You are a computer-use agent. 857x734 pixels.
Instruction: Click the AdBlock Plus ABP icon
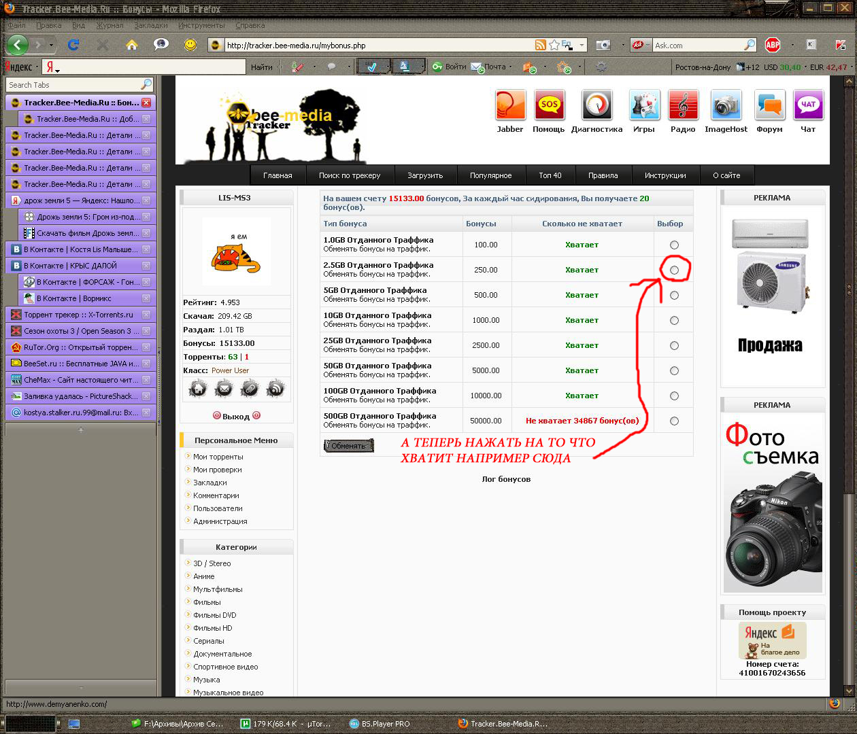click(x=773, y=45)
